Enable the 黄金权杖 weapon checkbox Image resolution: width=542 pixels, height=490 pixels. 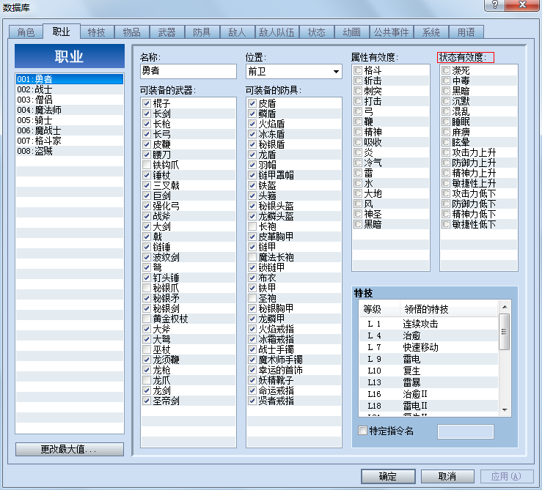[x=147, y=319]
